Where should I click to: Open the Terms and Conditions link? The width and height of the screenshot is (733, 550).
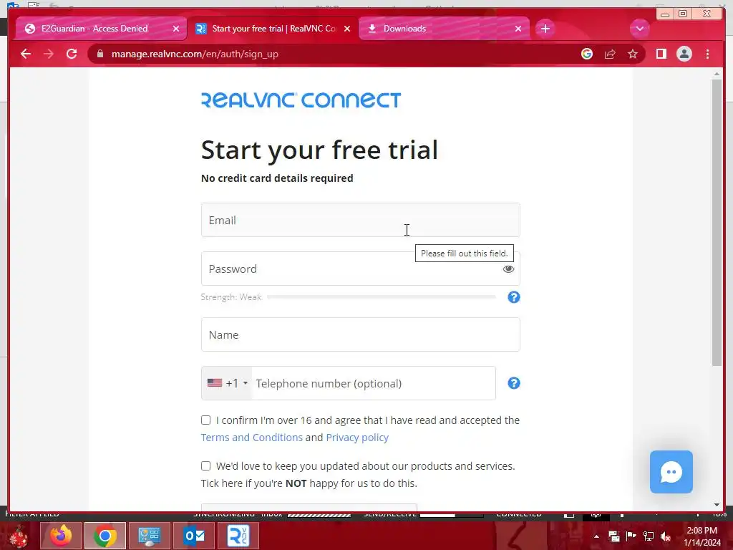251,438
